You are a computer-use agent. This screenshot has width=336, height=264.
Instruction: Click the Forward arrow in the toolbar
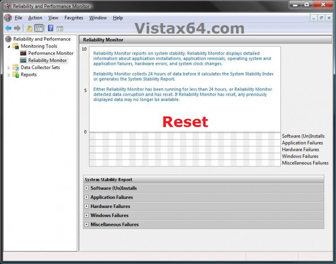tap(17, 28)
